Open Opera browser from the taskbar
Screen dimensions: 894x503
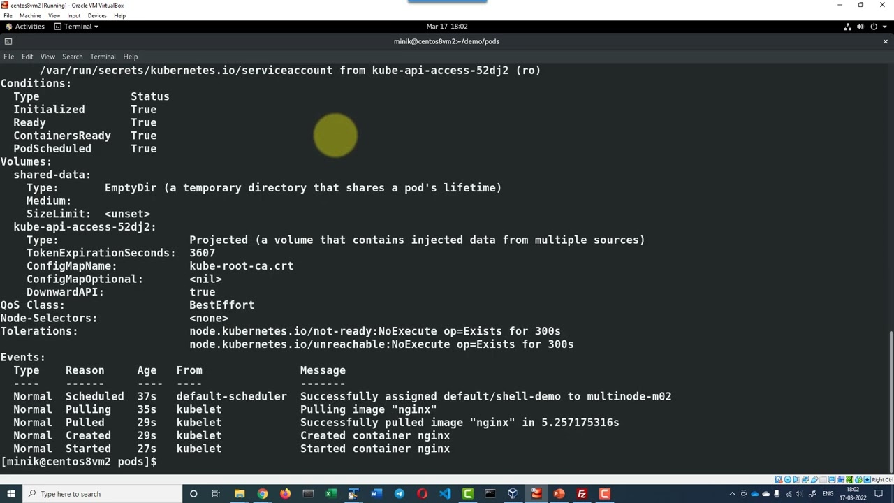(x=422, y=494)
